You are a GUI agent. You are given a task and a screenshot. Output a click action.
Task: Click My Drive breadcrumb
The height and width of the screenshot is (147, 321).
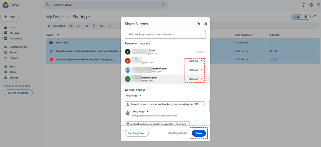tap(55, 17)
